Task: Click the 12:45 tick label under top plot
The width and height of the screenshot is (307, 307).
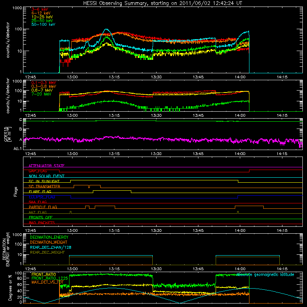Action: (x=31, y=77)
